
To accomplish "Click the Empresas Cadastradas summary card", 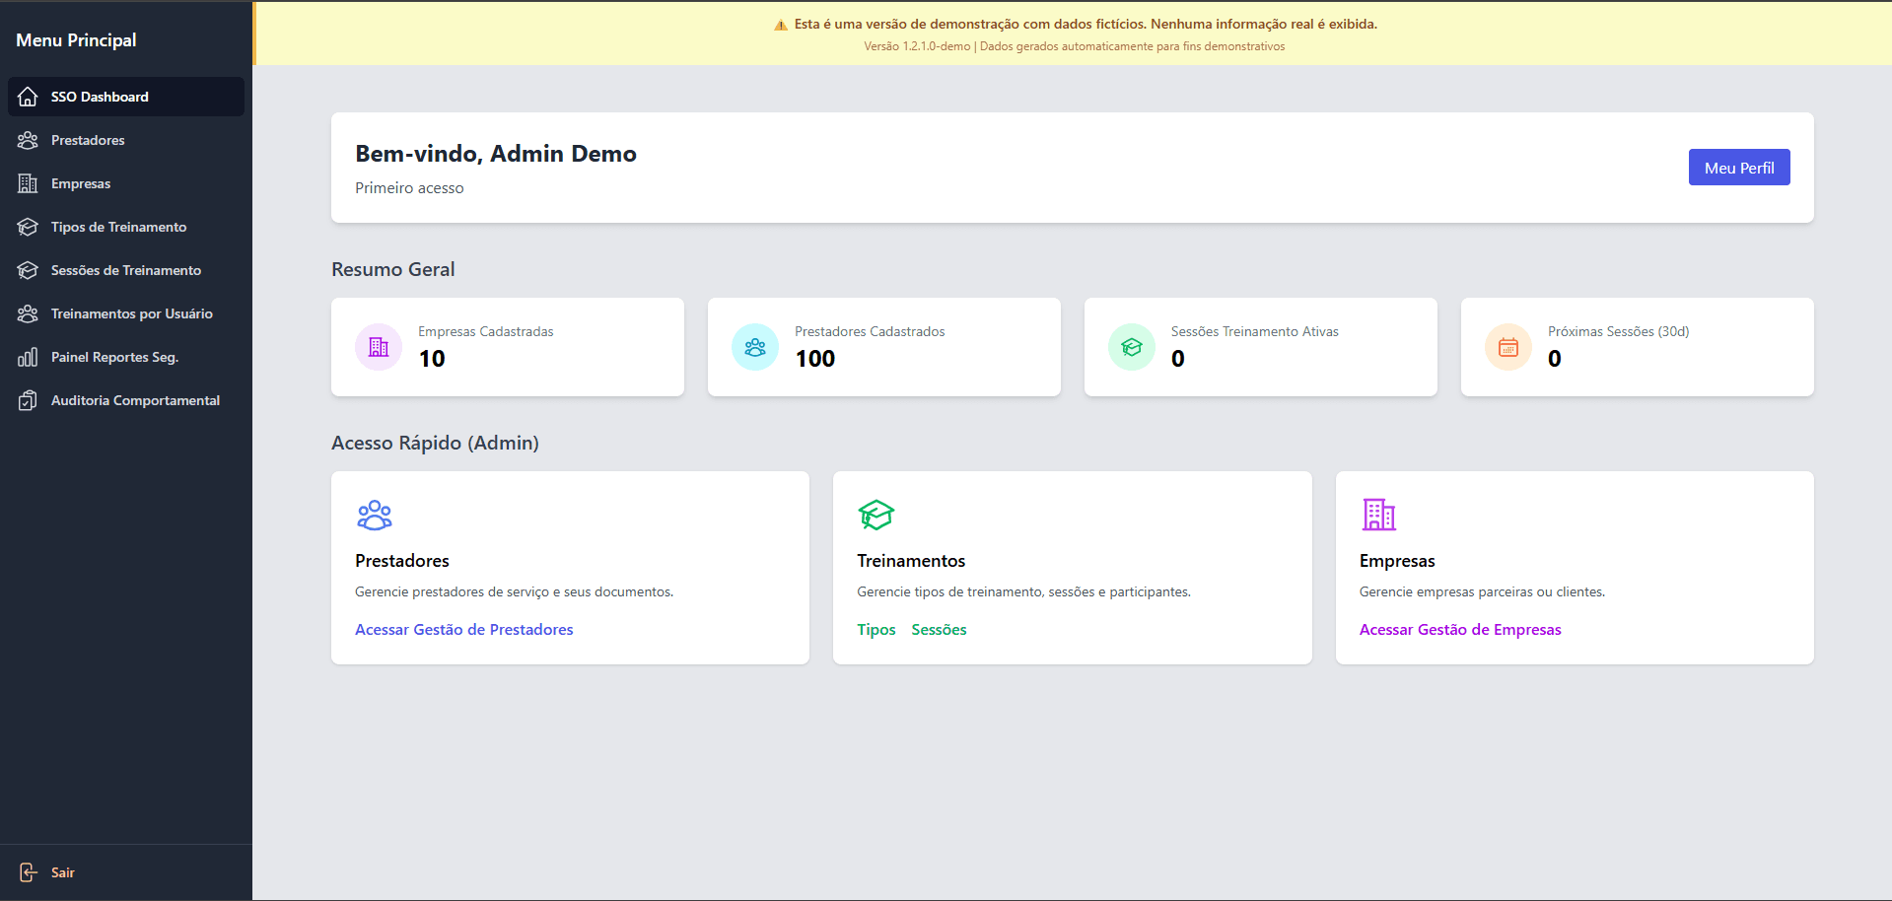I will 507,346.
